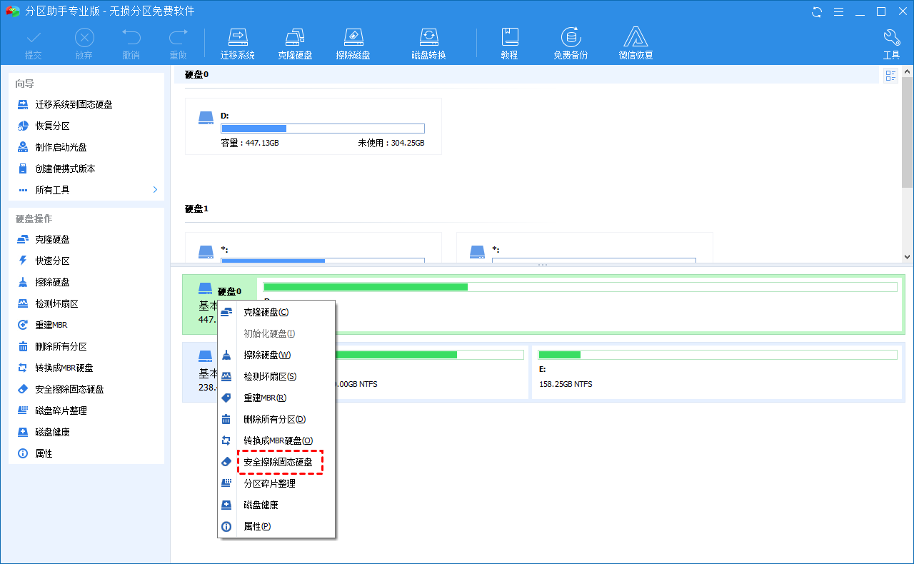Viewport: 914px width, 564px height.
Task: Click the D: partition usage bar
Action: pos(323,129)
